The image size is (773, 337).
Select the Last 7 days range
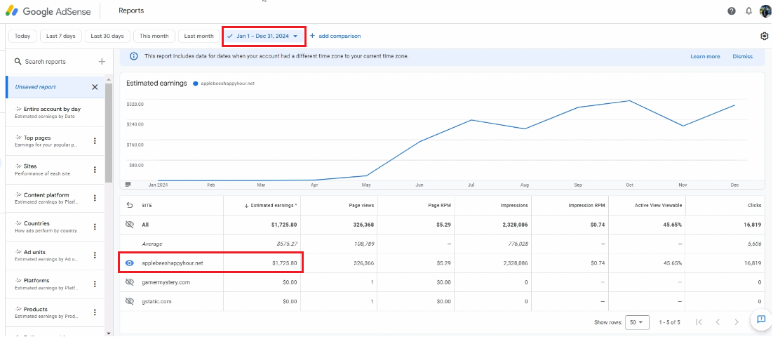pos(60,36)
